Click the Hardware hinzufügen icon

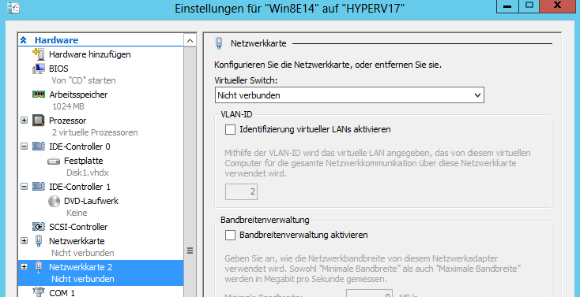tap(39, 54)
